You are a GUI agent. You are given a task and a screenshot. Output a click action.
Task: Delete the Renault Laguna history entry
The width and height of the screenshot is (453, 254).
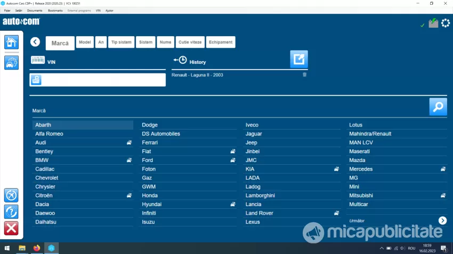pos(304,75)
